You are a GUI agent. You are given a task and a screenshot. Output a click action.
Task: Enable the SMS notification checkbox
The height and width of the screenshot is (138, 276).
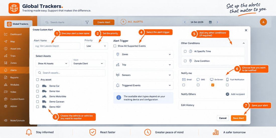[x=198, y=85]
